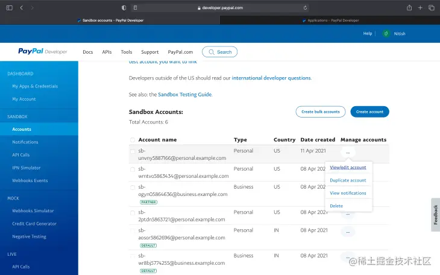Open the three-dots menu for sb-aosor5862696 account
Image resolution: width=440 pixels, height=275 pixels.
pyautogui.click(x=348, y=232)
